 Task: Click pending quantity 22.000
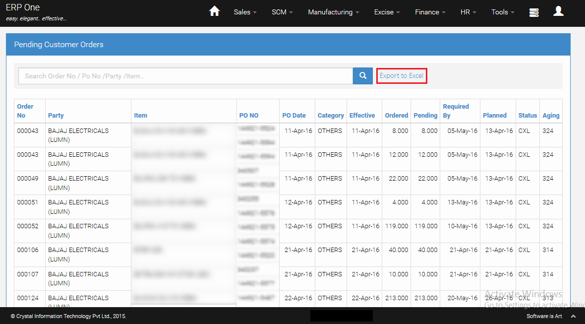(x=428, y=179)
